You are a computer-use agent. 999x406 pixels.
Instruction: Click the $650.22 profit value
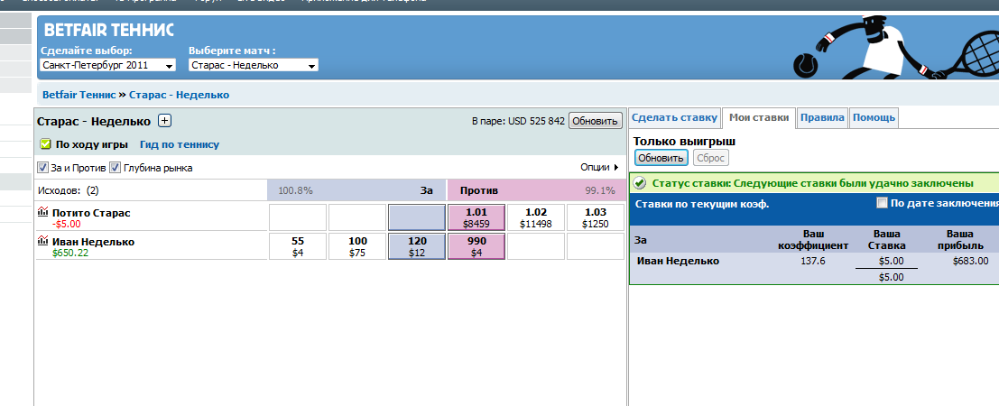point(70,253)
